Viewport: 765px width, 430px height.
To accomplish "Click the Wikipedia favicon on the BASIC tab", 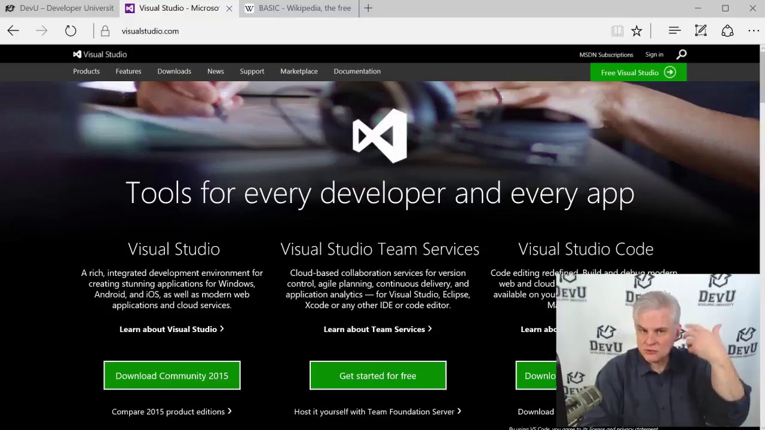I will point(249,8).
